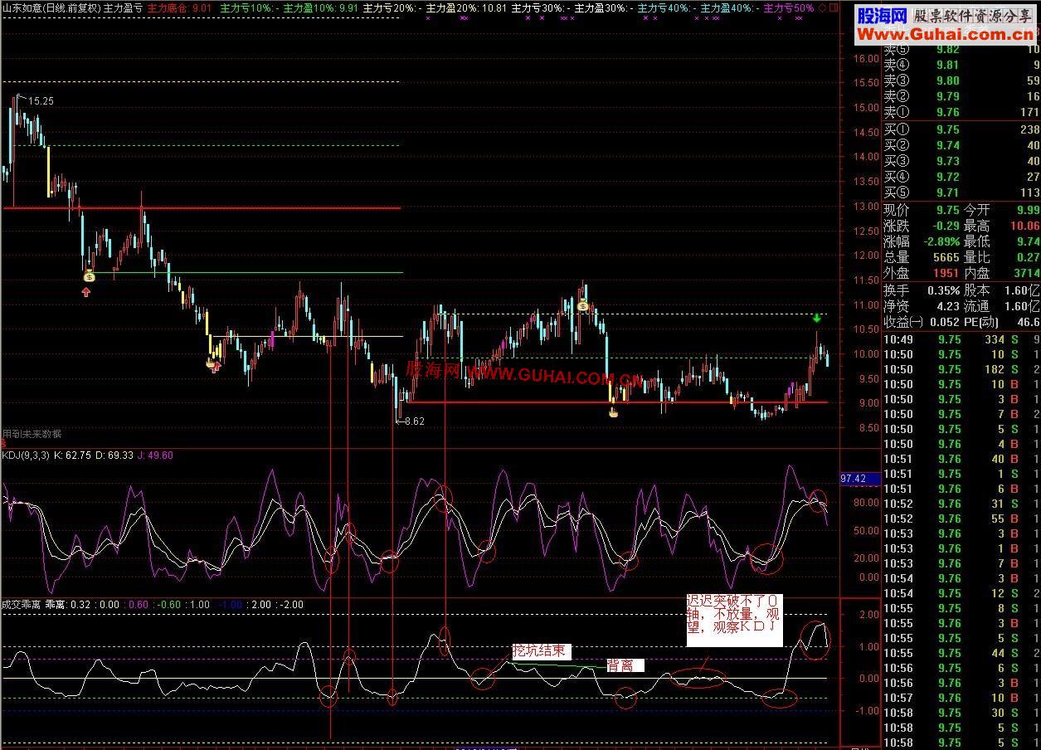Click the KDJ K: 62.75 readout

tap(71, 455)
